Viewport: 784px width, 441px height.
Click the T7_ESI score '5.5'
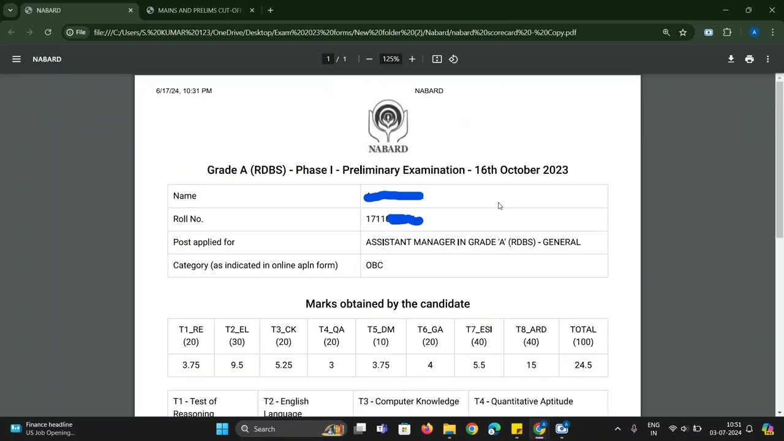coord(479,365)
